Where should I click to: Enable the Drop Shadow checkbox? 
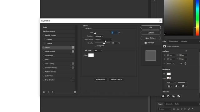(43, 80)
